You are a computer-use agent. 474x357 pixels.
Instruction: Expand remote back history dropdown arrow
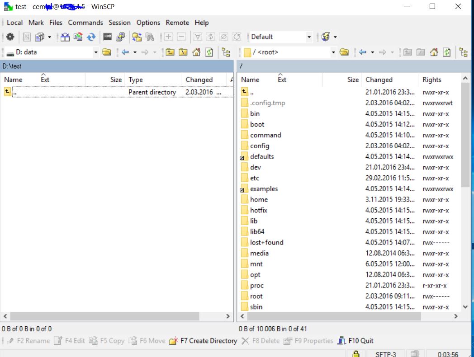pos(372,52)
